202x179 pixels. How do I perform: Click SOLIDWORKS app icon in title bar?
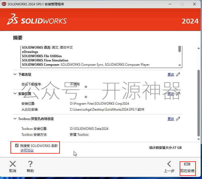4,4
